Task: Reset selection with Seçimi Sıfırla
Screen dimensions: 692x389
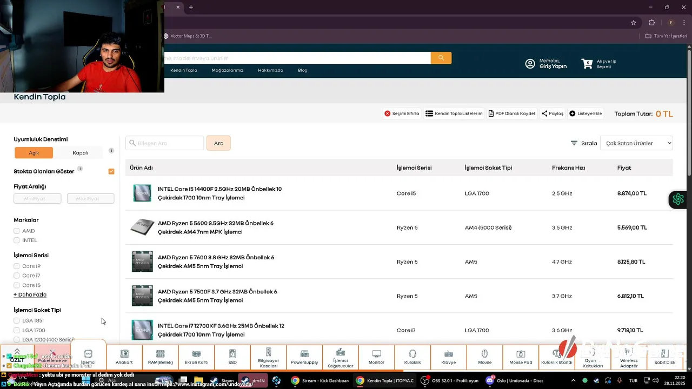Action: pyautogui.click(x=402, y=113)
